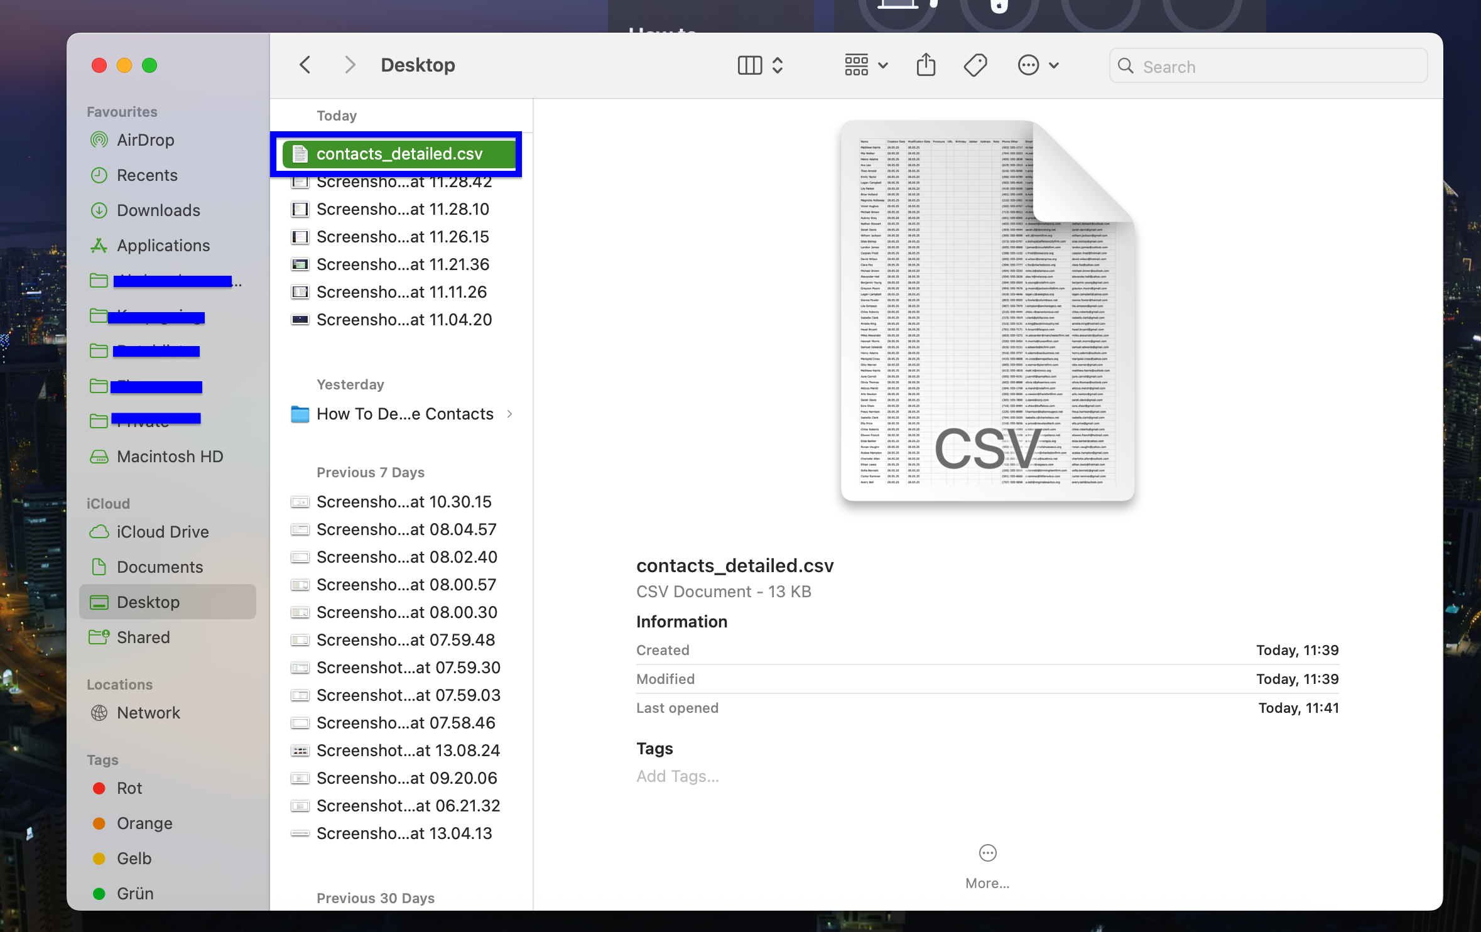This screenshot has height=932, width=1481.
Task: Click the CSV file preview thumbnail
Action: (987, 311)
